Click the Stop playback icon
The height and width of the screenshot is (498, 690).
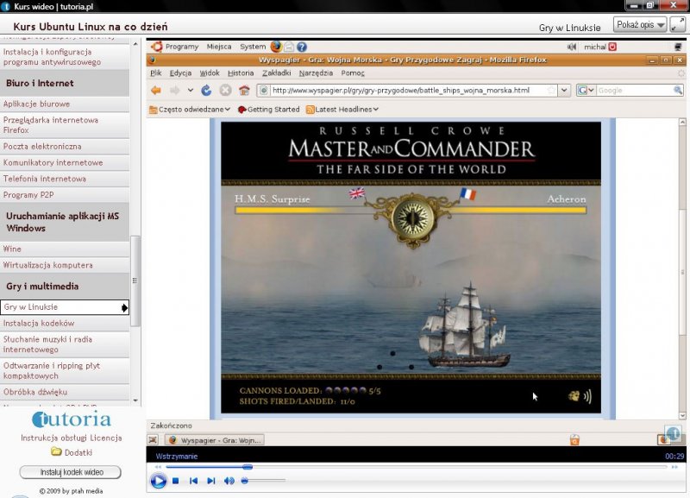pos(175,481)
